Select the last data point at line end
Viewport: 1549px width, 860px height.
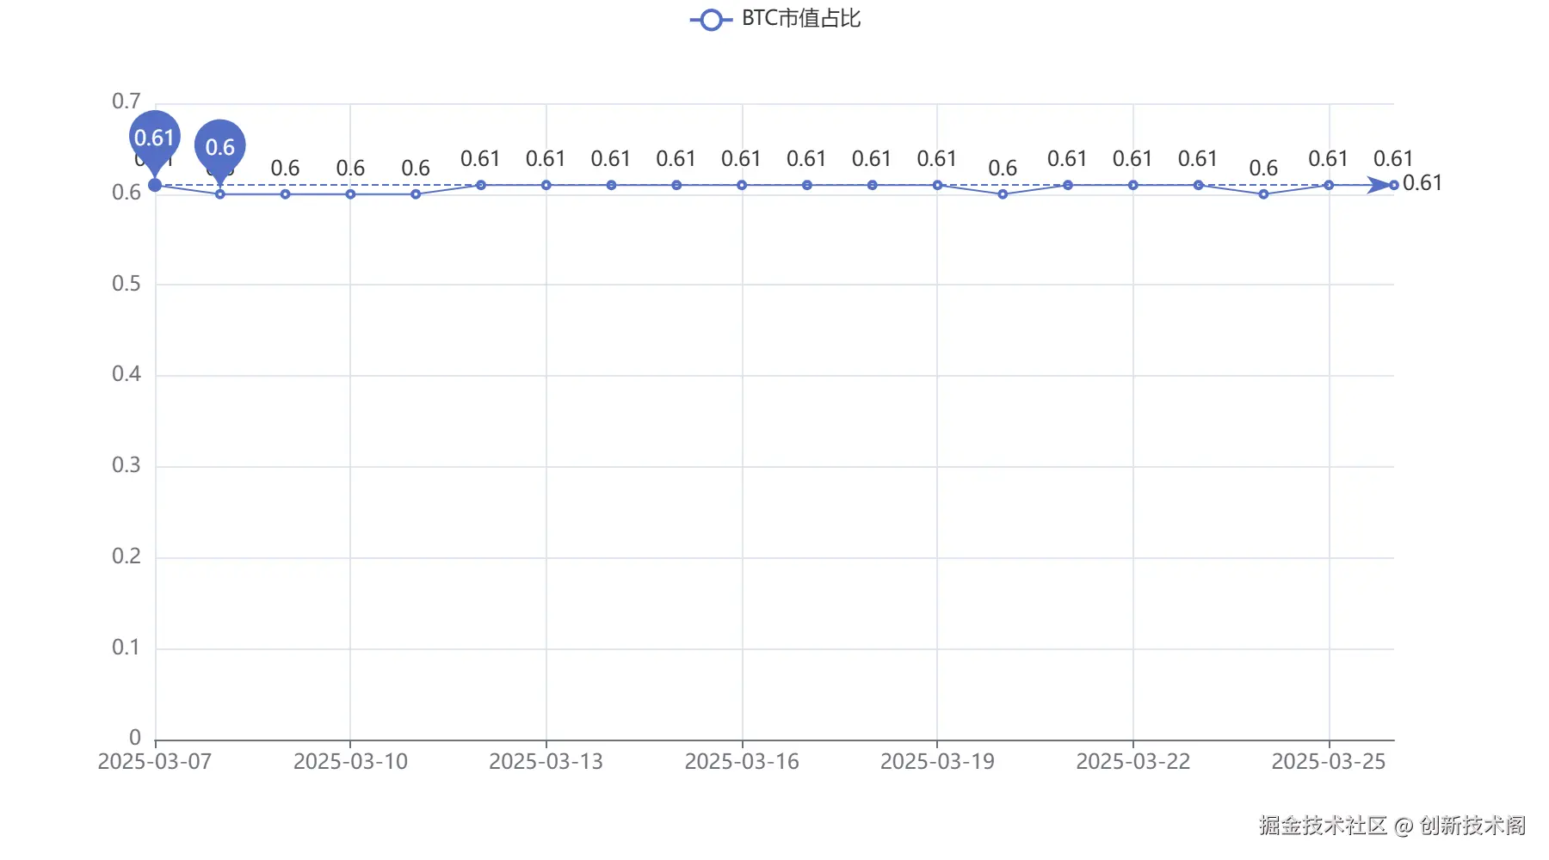tap(1394, 185)
